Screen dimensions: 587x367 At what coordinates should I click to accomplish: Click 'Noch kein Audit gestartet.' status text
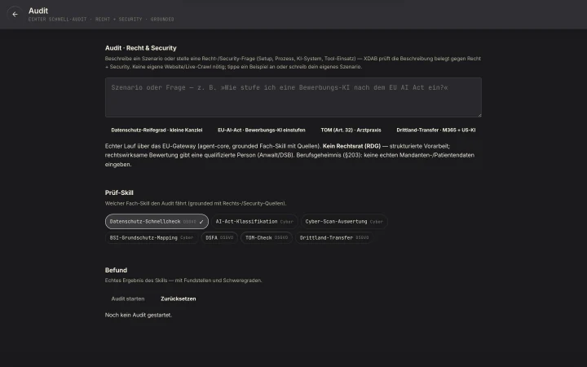point(139,315)
